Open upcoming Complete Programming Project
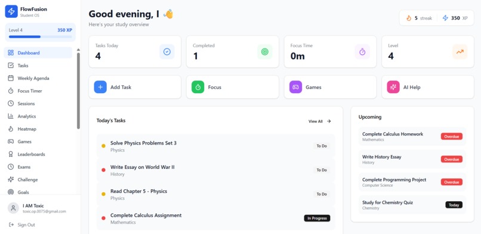Viewport: 481px width, 234px height. coord(412,182)
